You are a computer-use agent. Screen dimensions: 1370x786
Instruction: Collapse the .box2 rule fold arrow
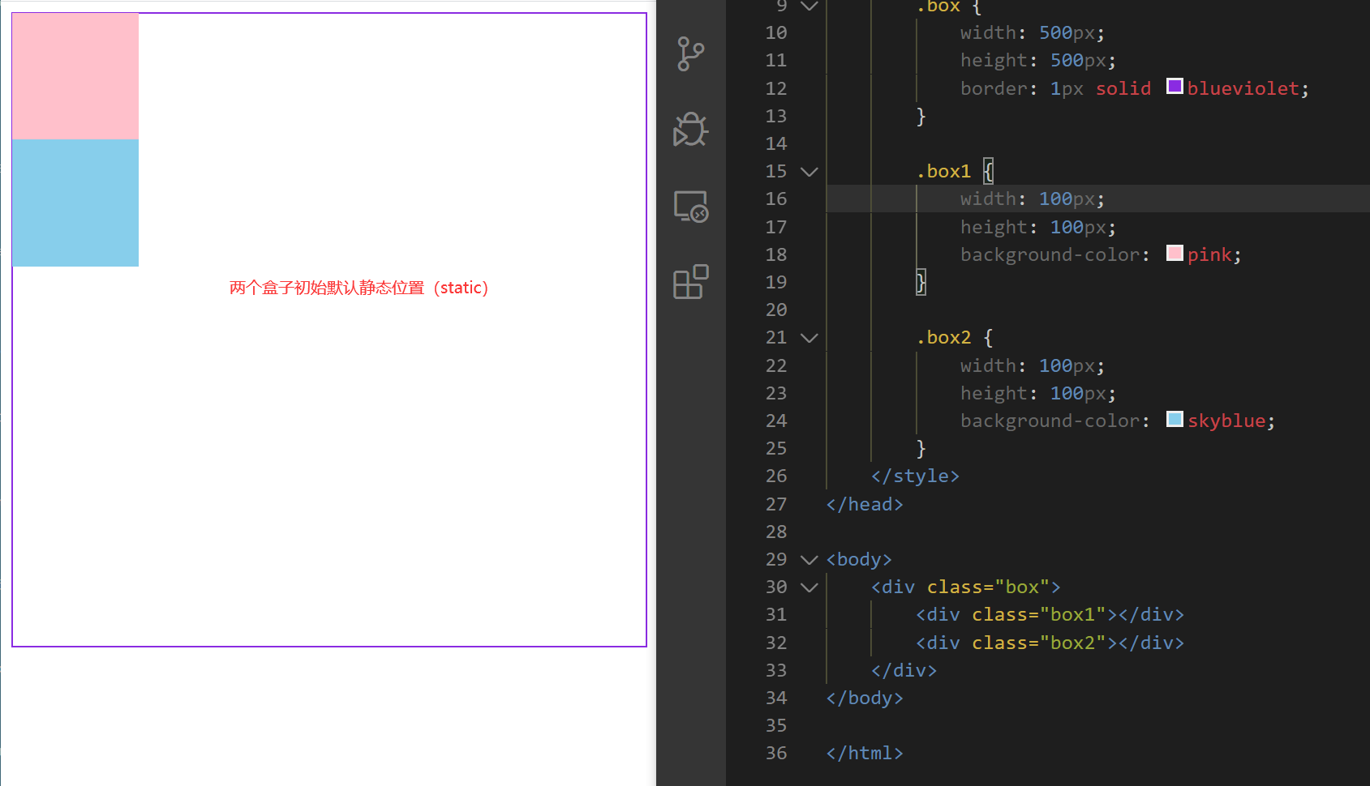coord(810,338)
